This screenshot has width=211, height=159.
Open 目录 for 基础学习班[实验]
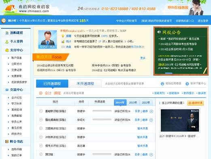click(137, 111)
